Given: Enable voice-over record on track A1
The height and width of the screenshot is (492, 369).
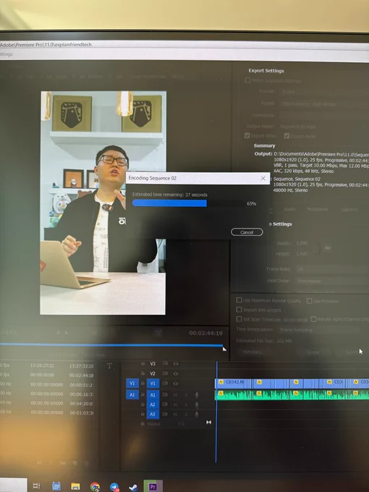Looking at the screenshot, I should click(197, 395).
